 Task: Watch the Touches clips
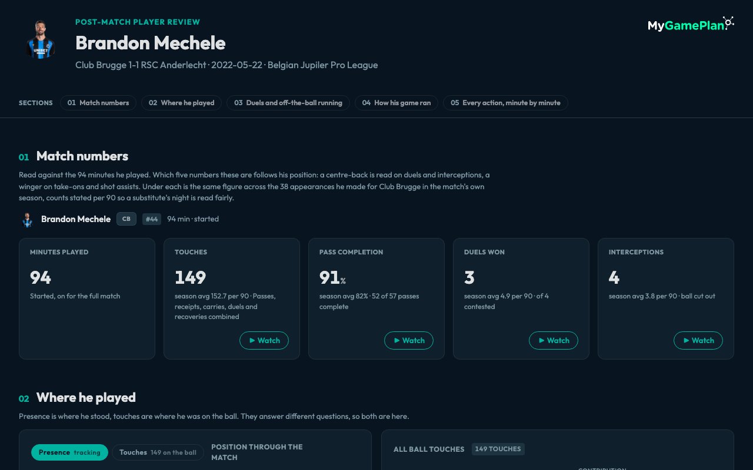pyautogui.click(x=264, y=341)
